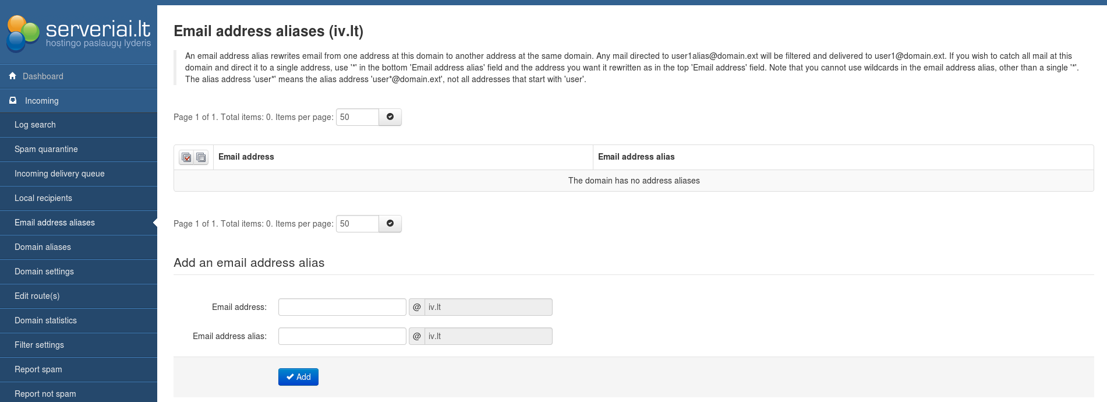Image resolution: width=1107 pixels, height=402 pixels.
Task: Click the Dashboard home icon
Action: click(x=13, y=76)
